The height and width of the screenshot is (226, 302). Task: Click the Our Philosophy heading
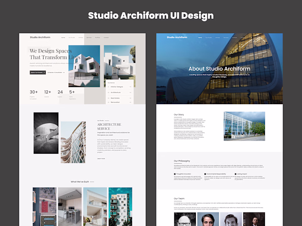[182, 161]
